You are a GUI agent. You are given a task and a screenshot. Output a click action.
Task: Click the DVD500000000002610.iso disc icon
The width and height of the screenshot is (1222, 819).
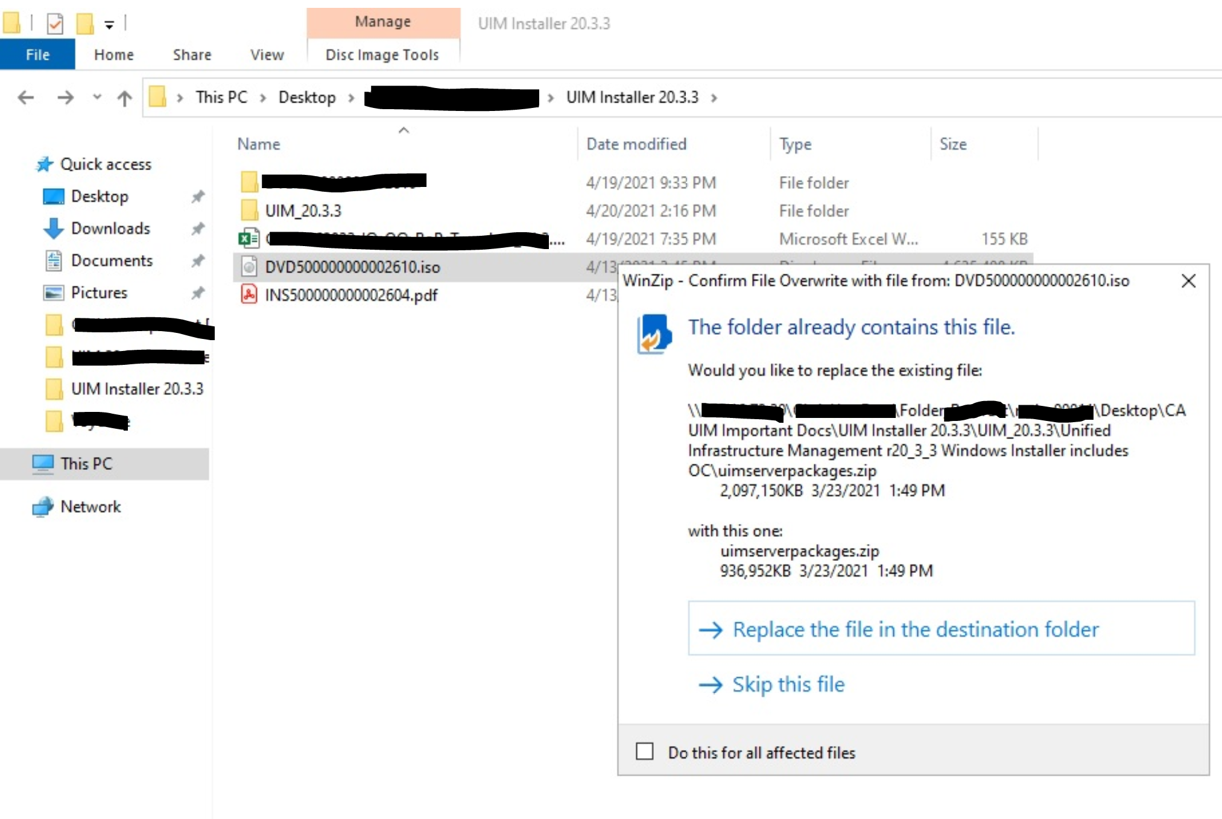pos(249,267)
